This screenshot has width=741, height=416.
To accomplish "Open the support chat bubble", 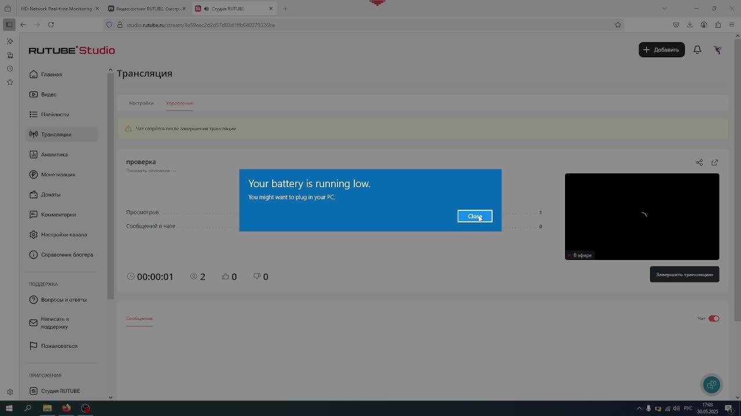I will point(711,384).
